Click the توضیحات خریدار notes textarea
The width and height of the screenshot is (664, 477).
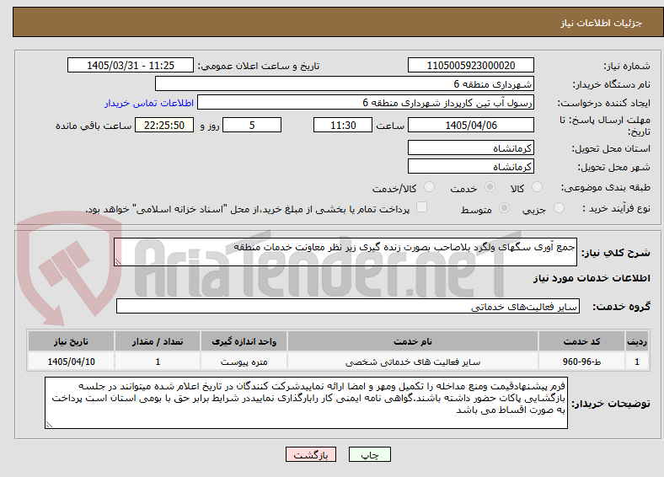click(x=306, y=403)
